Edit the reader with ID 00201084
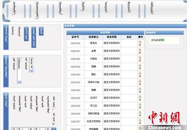 click(x=140, y=73)
